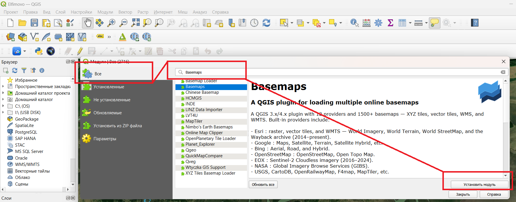Image resolution: width=516 pixels, height=202 pixels.
Task: Click the zoom full extent icon
Action: pos(135,23)
